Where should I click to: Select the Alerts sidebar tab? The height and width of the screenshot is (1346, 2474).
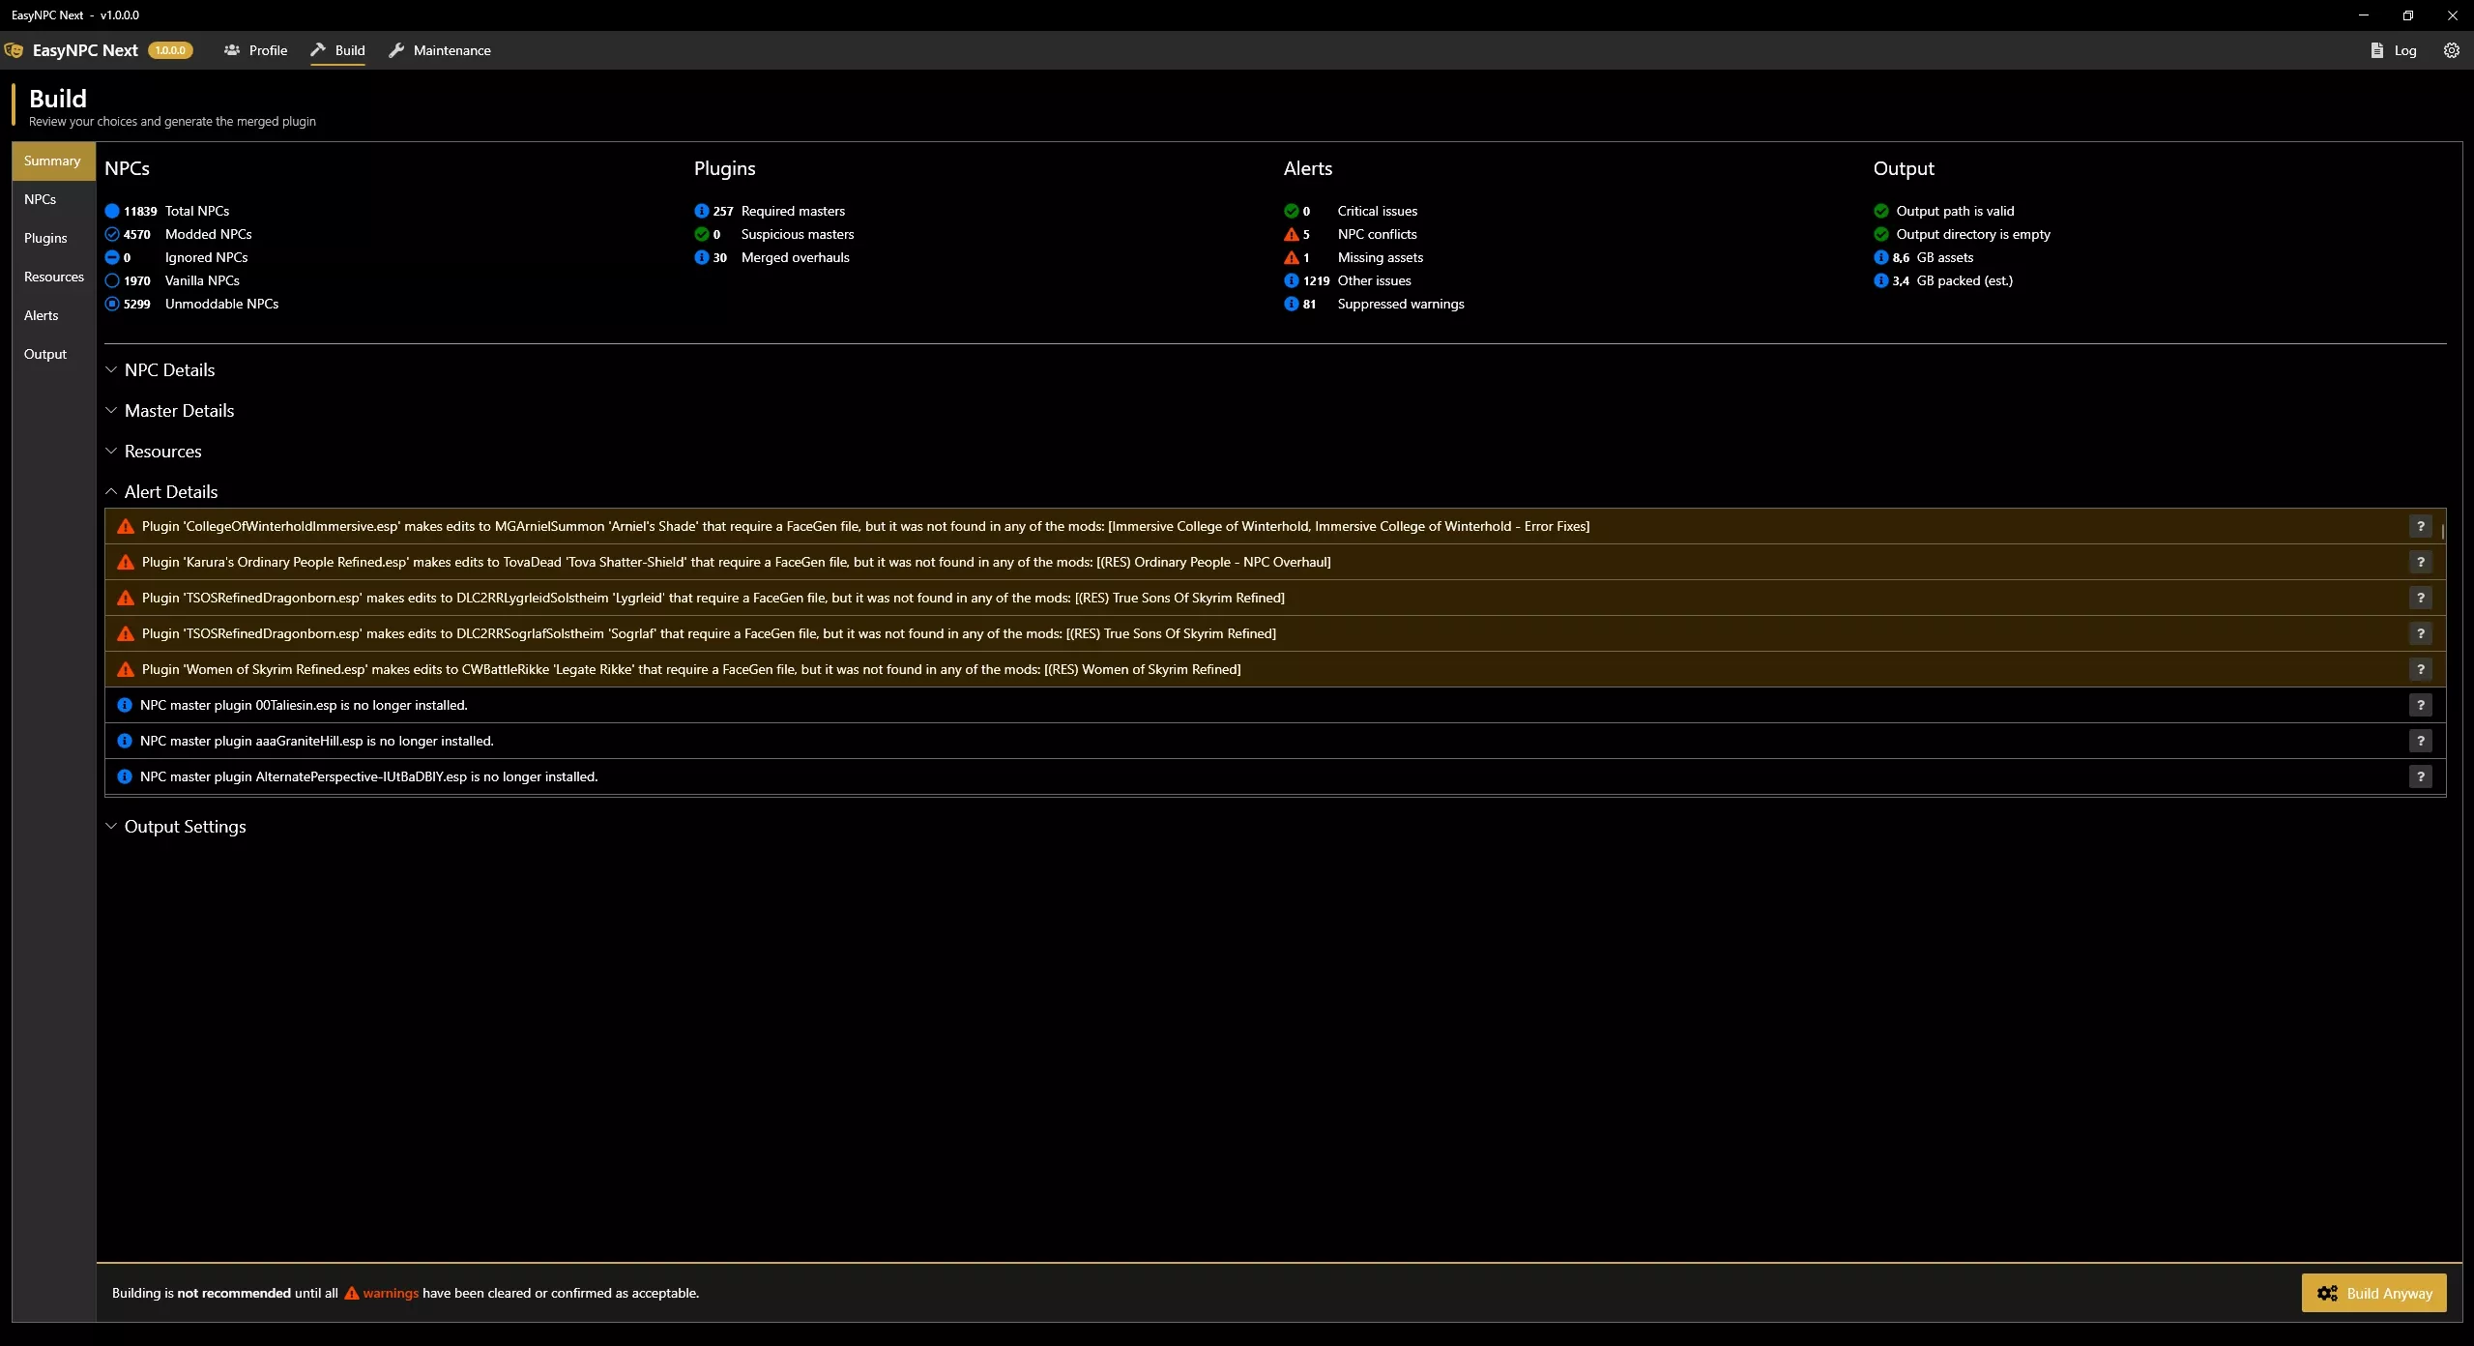point(53,315)
